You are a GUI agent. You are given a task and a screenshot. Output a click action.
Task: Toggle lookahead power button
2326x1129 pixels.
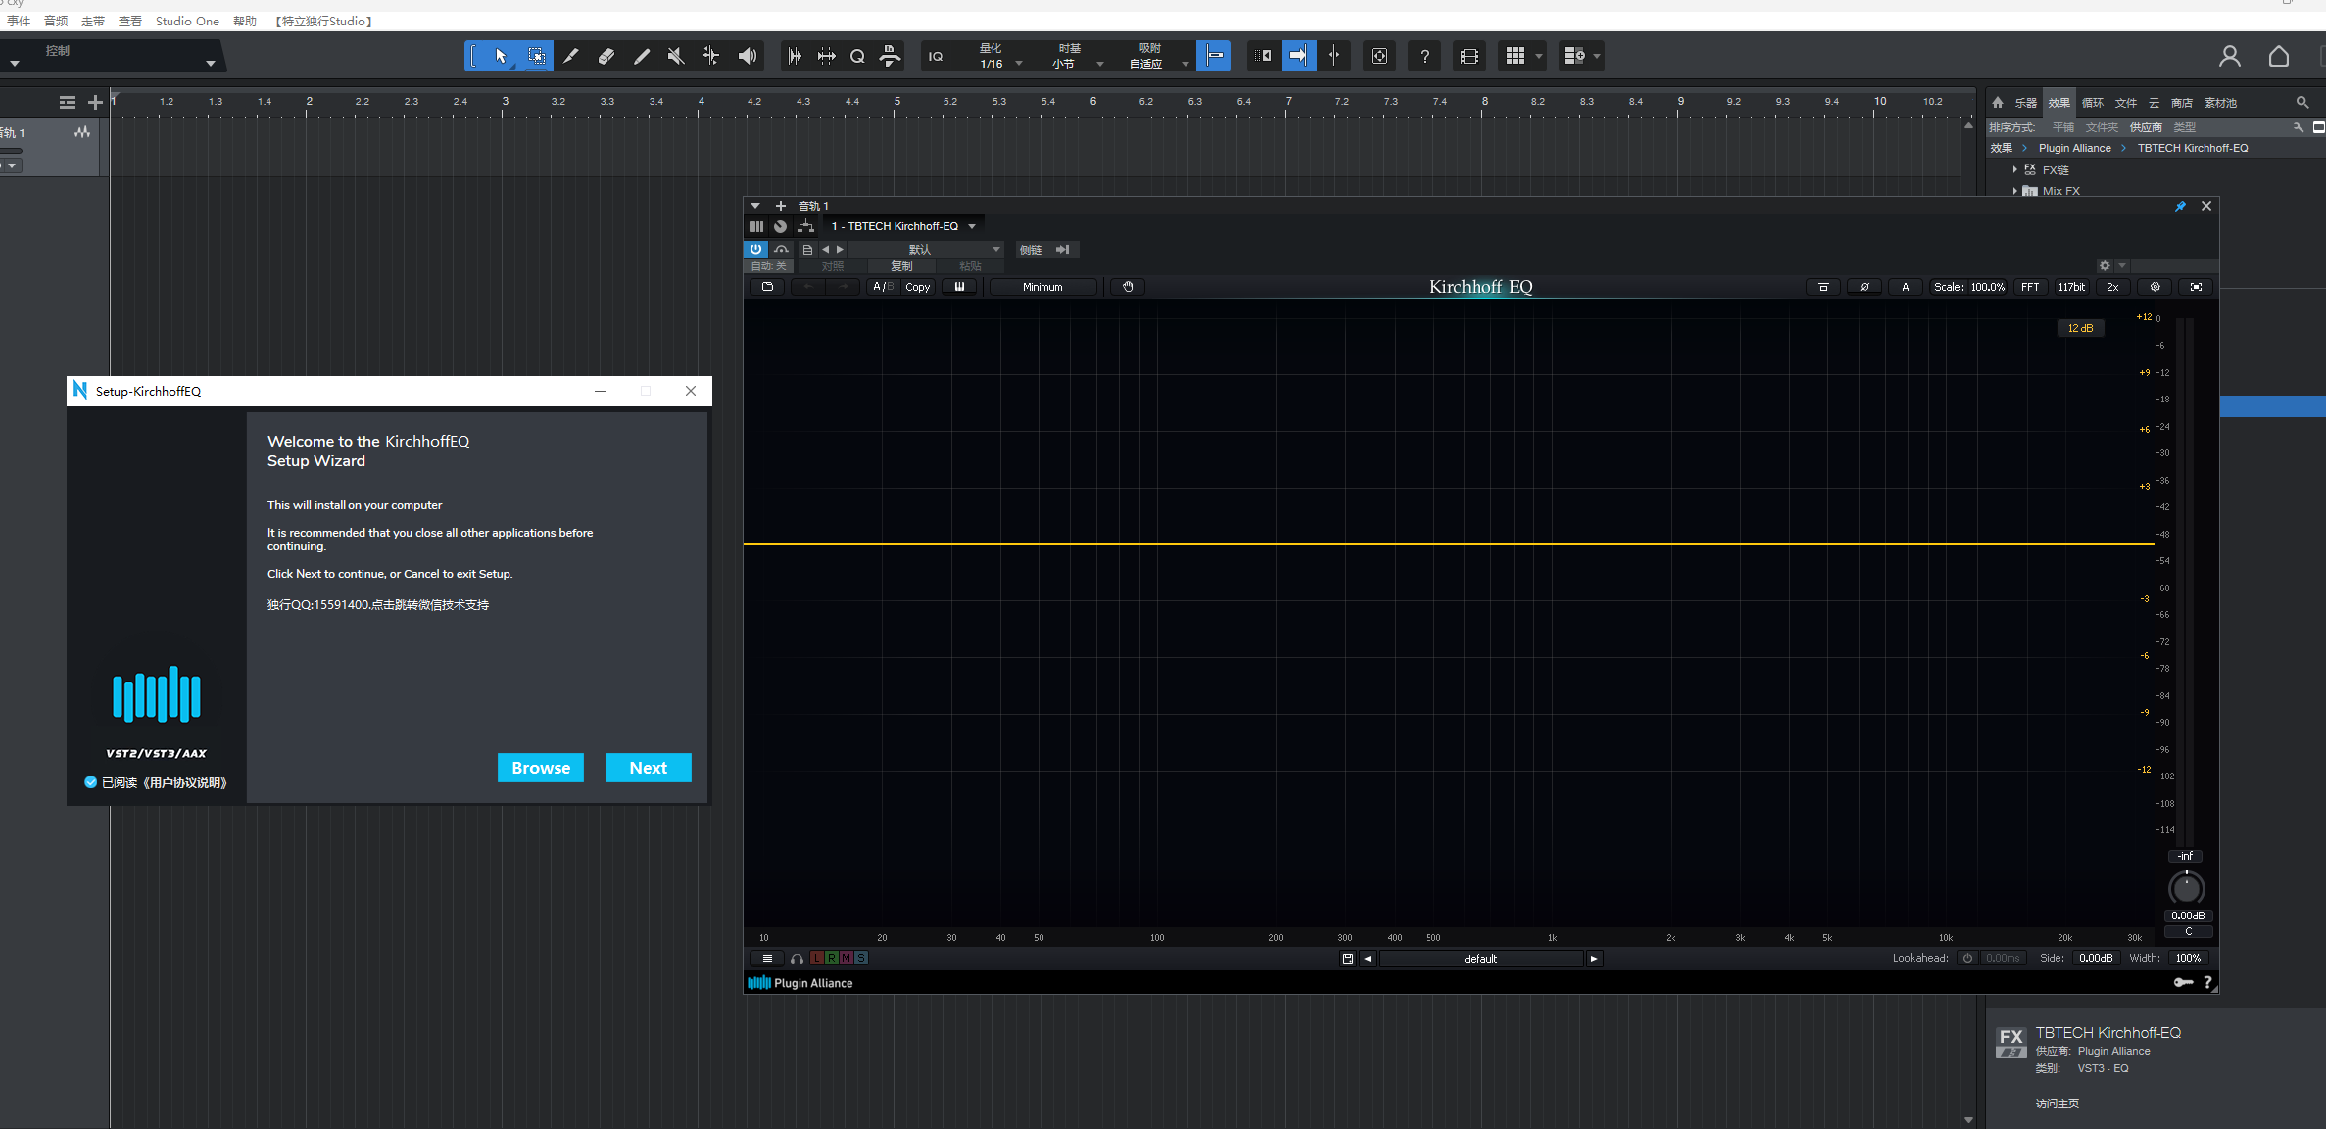[x=1967, y=958]
